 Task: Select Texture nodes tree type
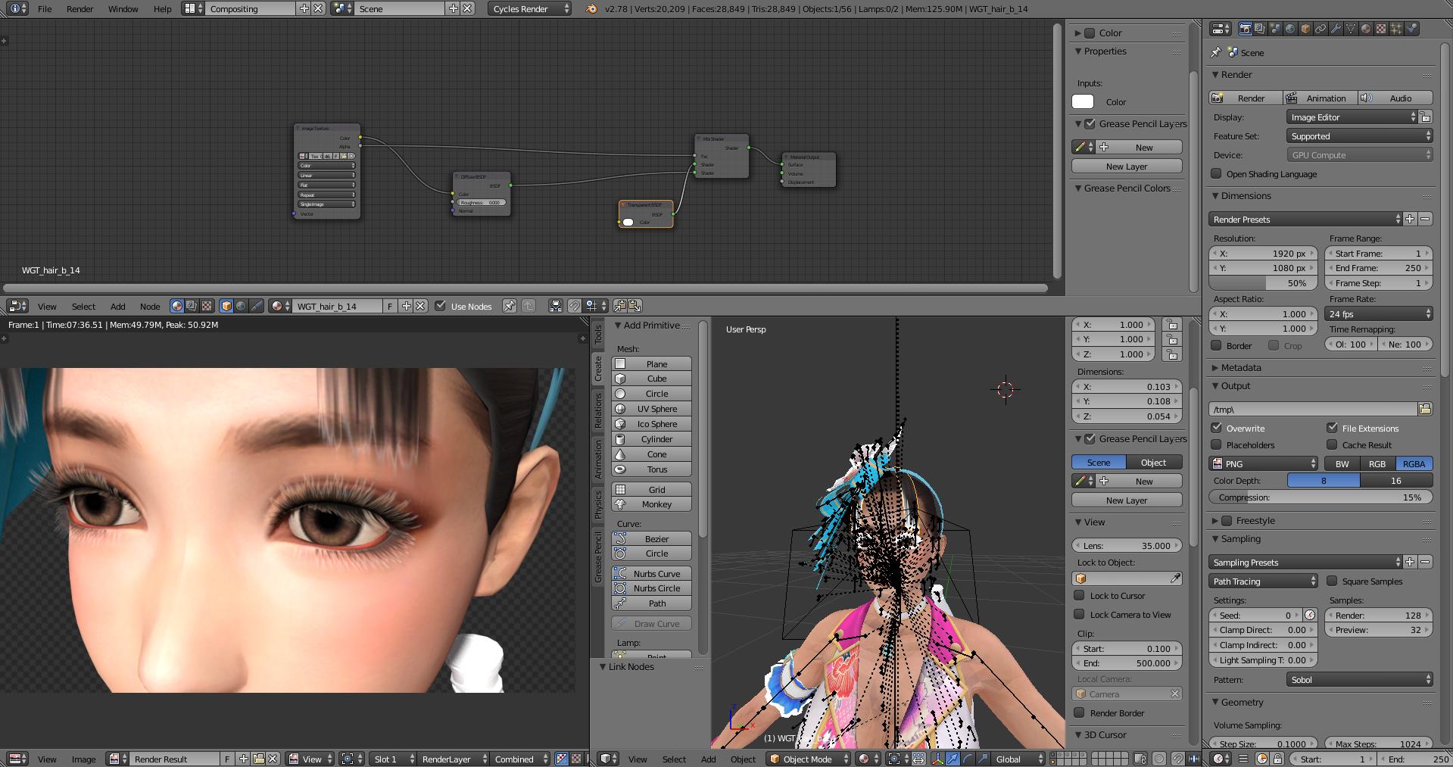(x=206, y=306)
